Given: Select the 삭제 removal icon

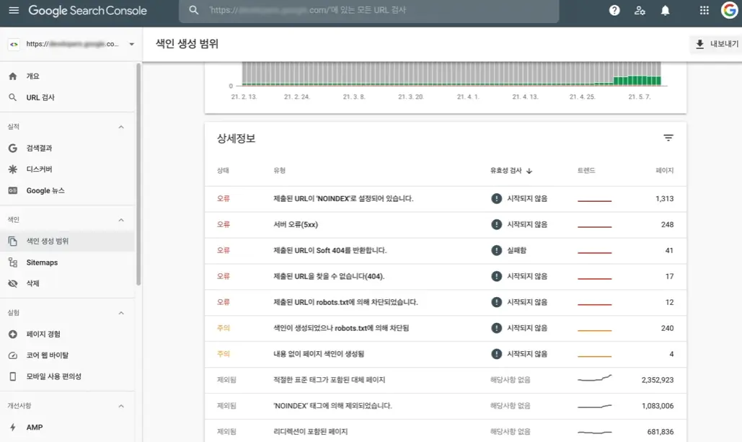Looking at the screenshot, I should (13, 283).
